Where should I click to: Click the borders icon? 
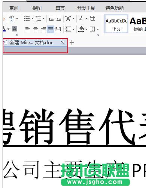tap(92, 29)
